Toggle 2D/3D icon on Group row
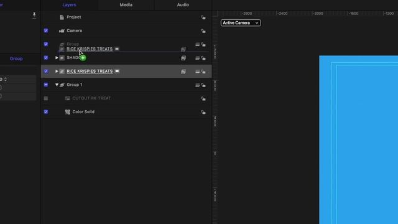Viewport: 398px width, 224px height. click(197, 44)
